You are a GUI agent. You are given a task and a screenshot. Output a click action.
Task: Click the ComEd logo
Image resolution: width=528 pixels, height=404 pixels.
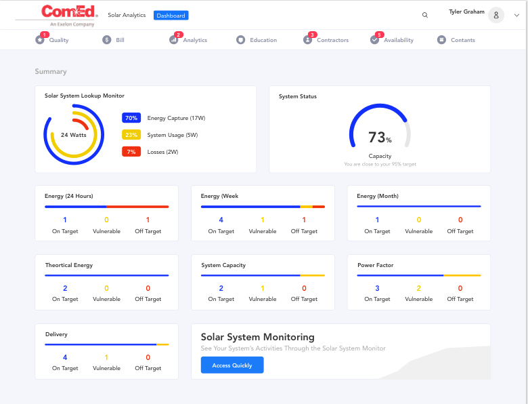pyautogui.click(x=69, y=14)
